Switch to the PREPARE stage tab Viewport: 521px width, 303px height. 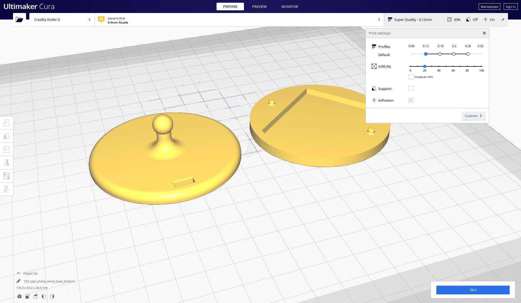pyautogui.click(x=230, y=7)
